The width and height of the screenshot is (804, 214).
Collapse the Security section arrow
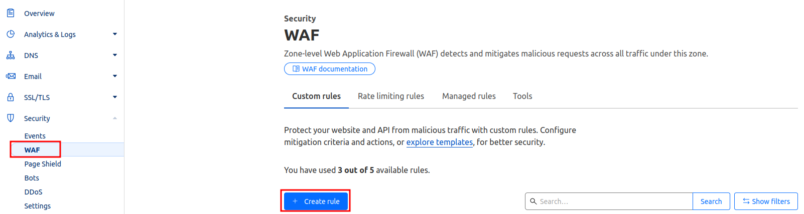(115, 118)
